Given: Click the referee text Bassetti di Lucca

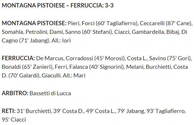Looking at the screenshot, I should (x=50, y=93).
